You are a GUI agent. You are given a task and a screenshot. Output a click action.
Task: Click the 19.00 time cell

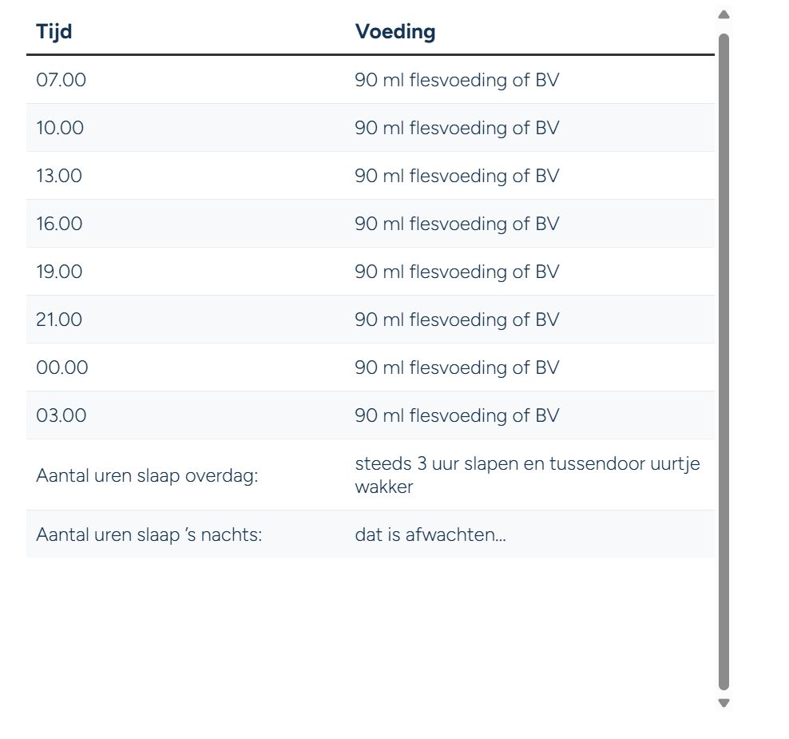59,272
